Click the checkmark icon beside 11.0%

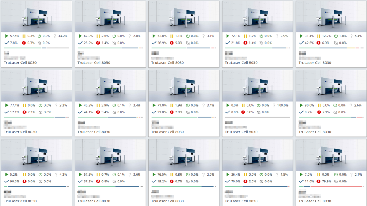point(301,181)
